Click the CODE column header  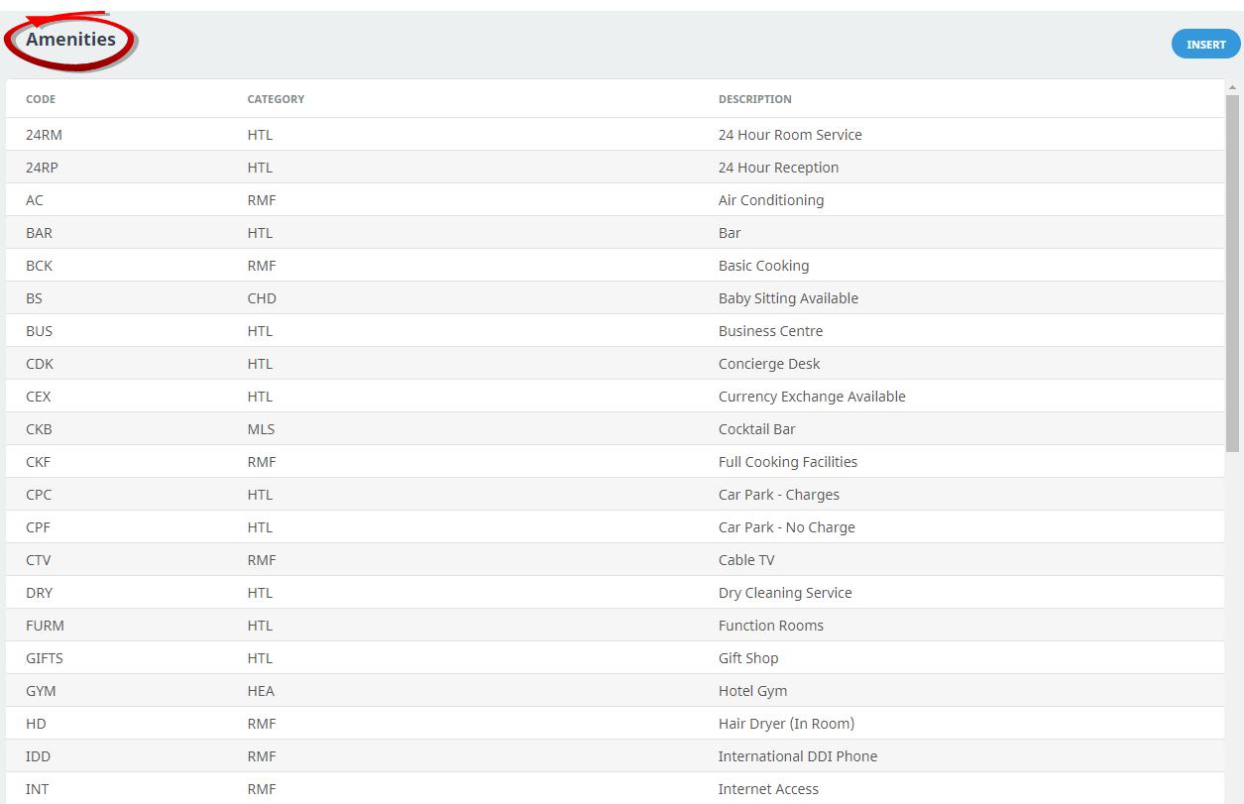coord(41,99)
